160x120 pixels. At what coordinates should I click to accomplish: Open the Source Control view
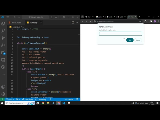pyautogui.click(x=3, y=38)
